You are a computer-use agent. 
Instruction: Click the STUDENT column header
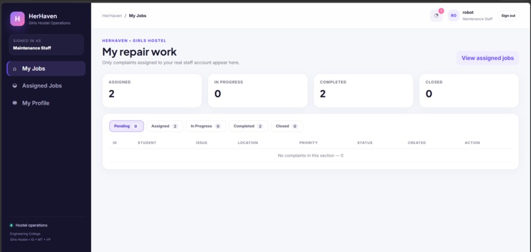(x=147, y=143)
